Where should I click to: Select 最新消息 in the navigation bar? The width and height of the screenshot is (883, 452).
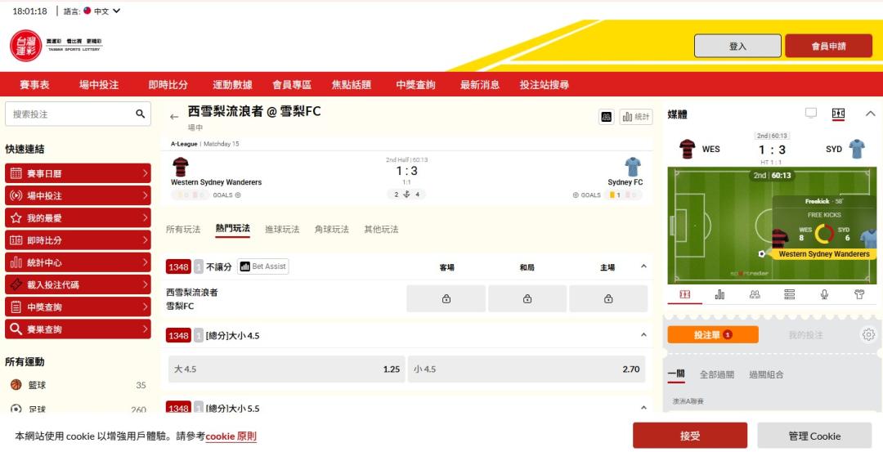click(x=480, y=84)
